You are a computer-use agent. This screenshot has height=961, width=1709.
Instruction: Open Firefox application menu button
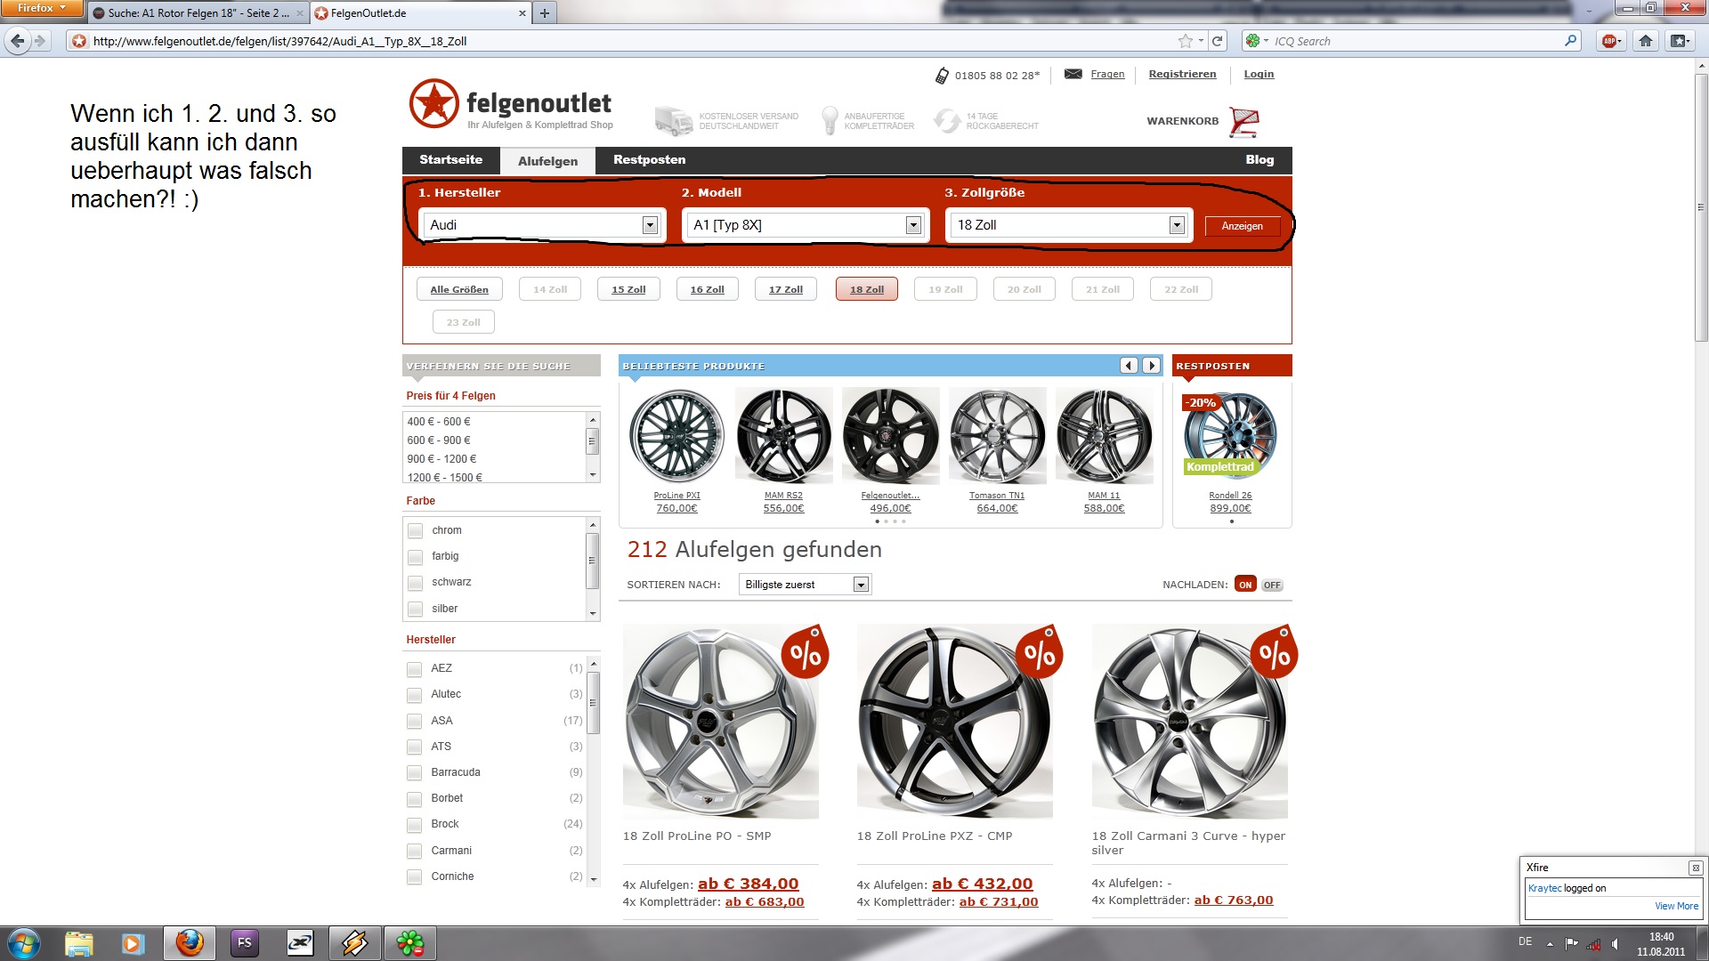click(x=41, y=8)
